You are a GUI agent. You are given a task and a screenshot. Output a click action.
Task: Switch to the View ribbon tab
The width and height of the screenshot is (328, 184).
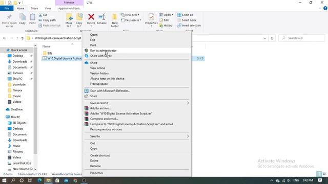tap(48, 8)
